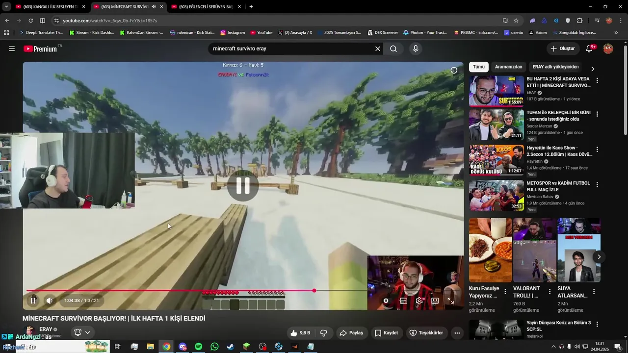Viewport: 628px width, 353px height.
Task: Open the tab search dropdown arrow
Action: (6, 7)
